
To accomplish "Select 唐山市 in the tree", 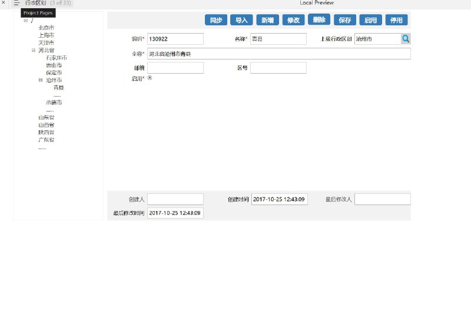I will pos(54,65).
